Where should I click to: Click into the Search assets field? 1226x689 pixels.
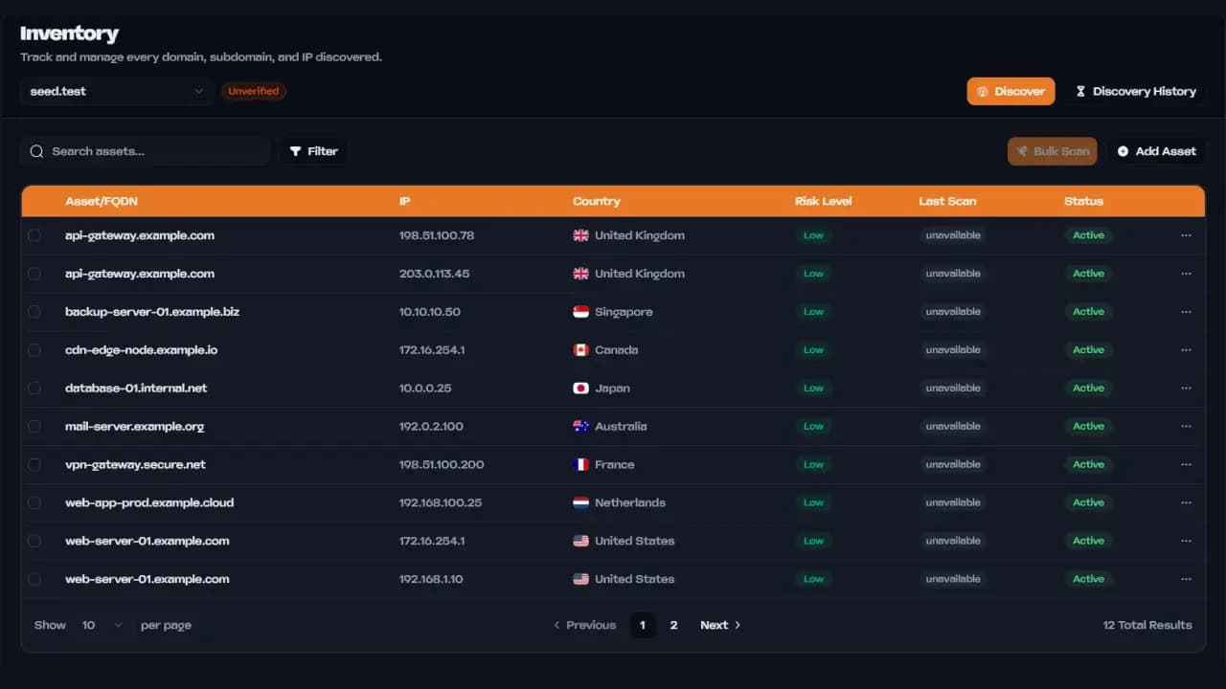tap(153, 151)
